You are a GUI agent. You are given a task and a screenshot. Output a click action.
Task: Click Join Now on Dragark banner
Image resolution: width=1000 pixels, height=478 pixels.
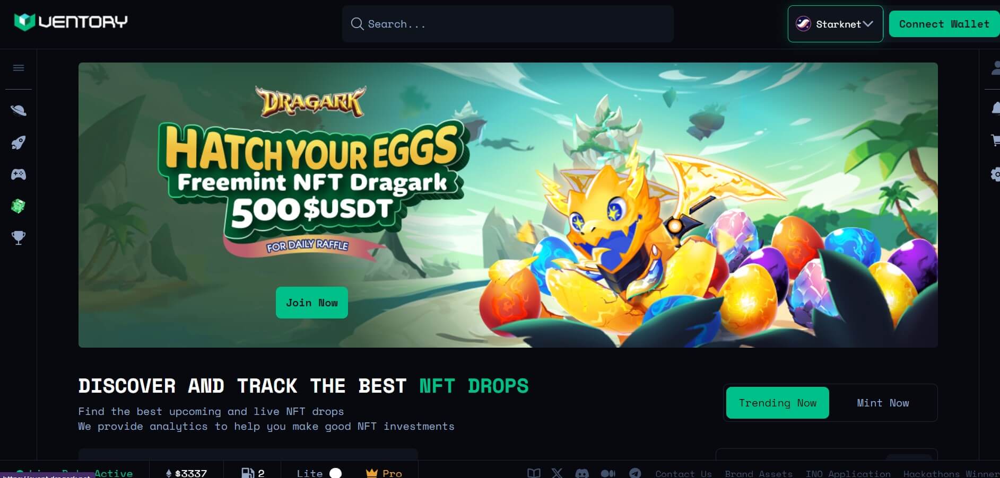point(311,303)
